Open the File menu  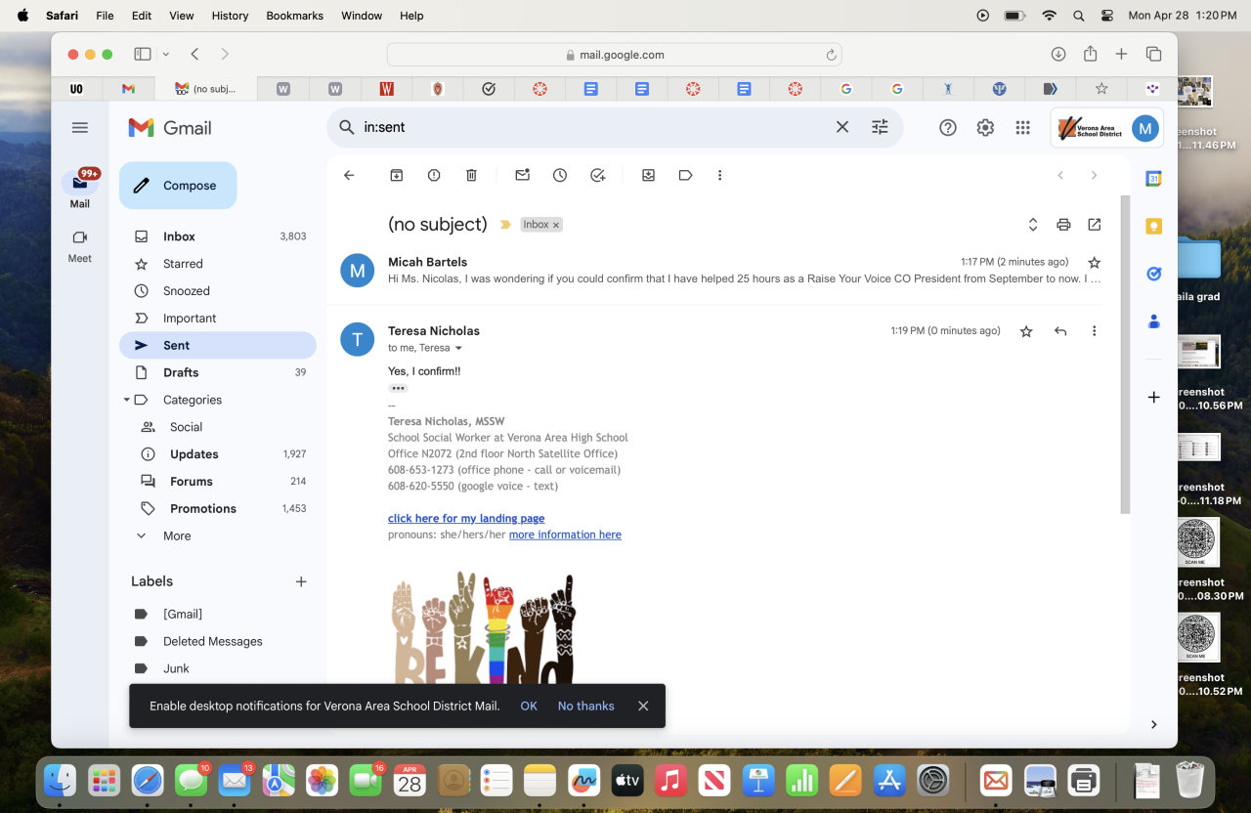(x=105, y=16)
